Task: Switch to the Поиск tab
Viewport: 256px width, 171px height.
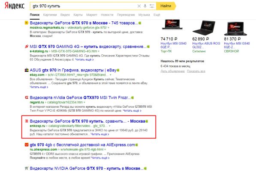Action: [35, 15]
